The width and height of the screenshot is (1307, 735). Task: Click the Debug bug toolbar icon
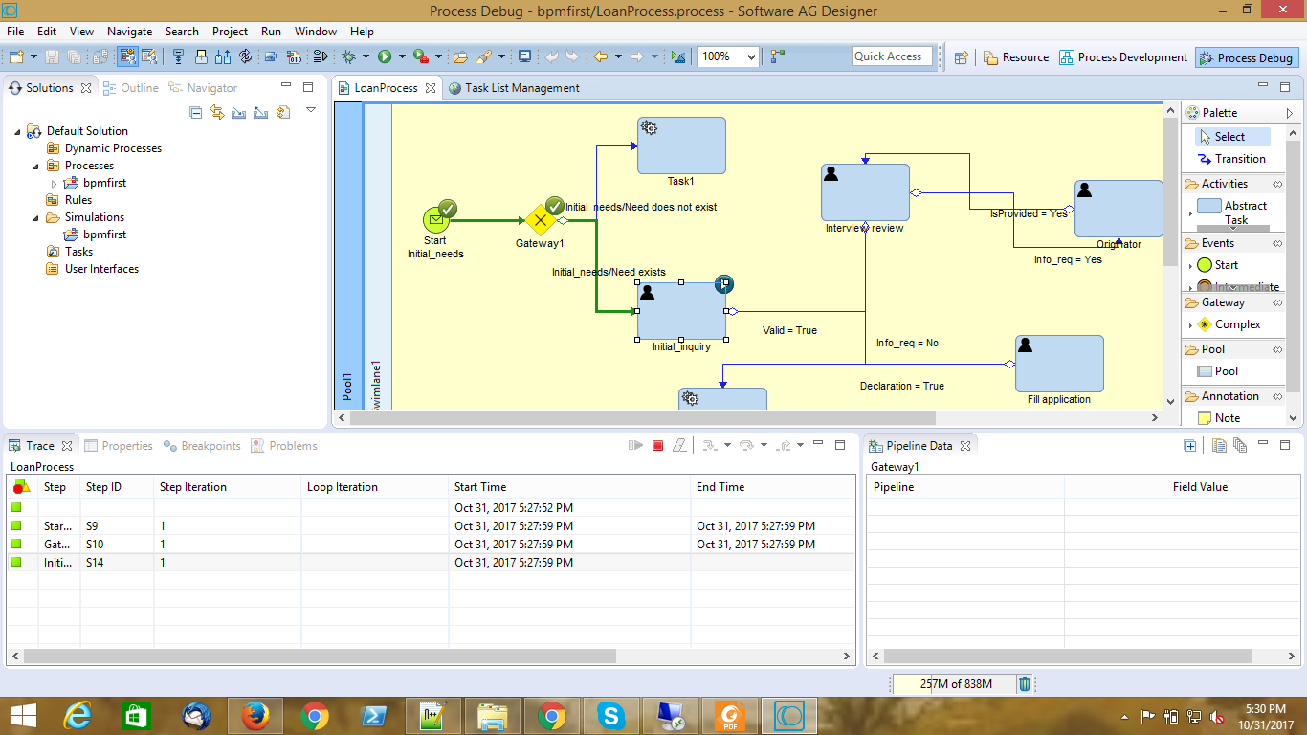pyautogui.click(x=348, y=57)
